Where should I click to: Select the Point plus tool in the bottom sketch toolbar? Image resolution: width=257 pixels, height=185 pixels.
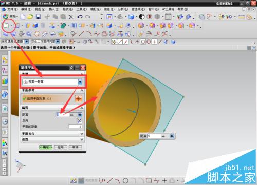[164, 180]
